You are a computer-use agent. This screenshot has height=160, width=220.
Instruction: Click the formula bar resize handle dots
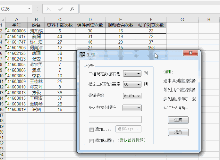[37, 9]
